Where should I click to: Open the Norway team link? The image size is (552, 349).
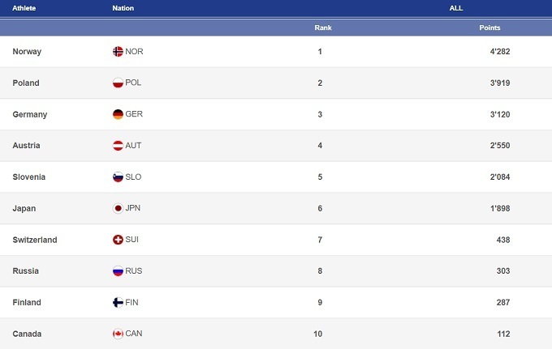click(27, 52)
